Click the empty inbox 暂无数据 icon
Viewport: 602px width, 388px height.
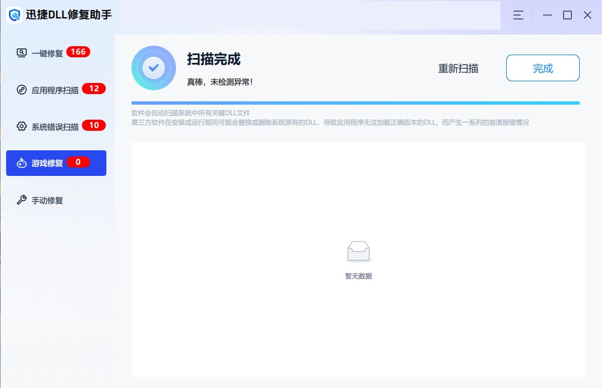(359, 252)
